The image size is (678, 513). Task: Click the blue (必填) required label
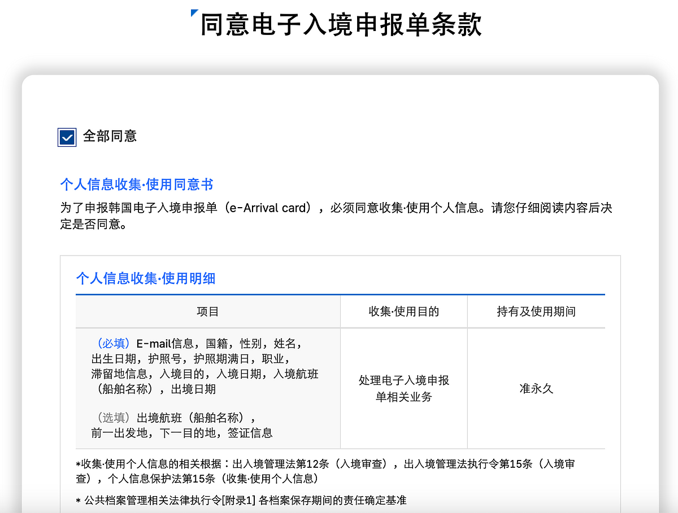114,344
